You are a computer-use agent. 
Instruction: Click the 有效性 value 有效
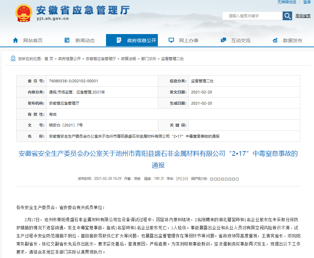coord(53,114)
